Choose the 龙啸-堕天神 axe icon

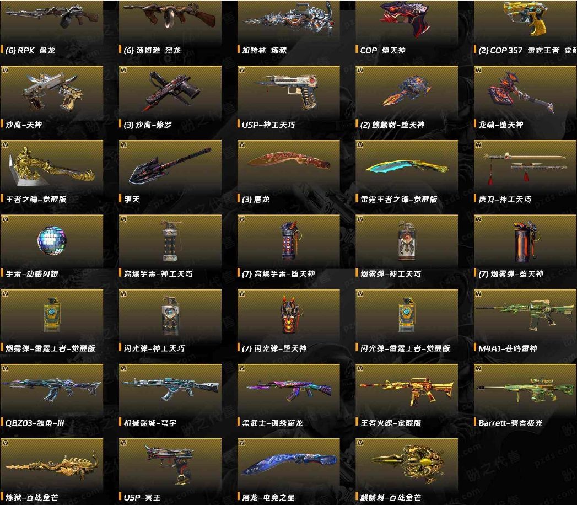click(521, 92)
